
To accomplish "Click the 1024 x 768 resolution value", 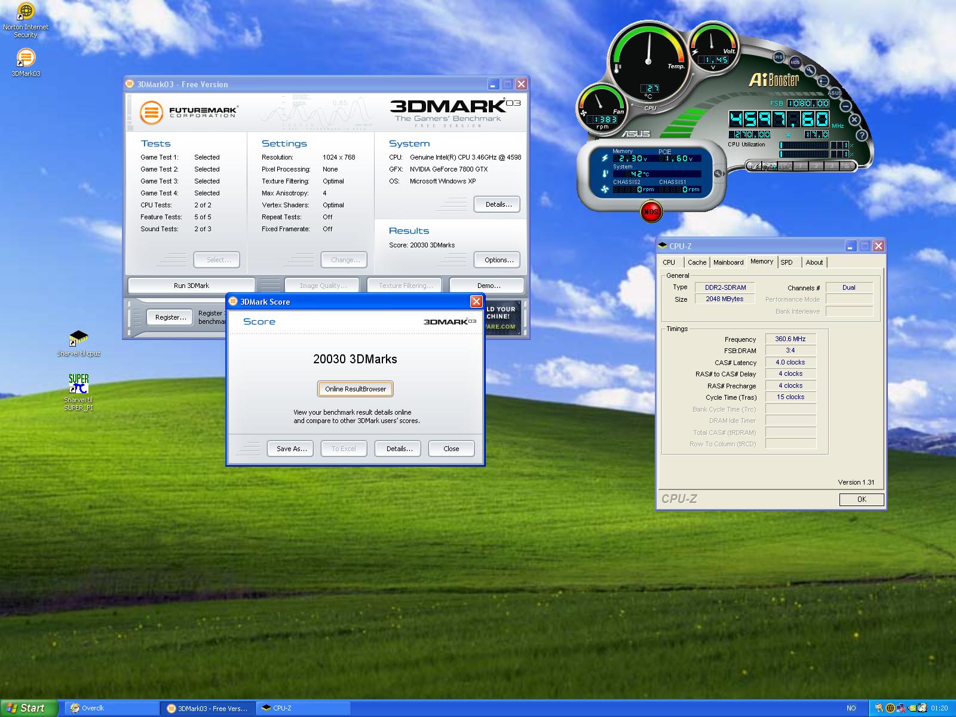I will click(x=339, y=157).
